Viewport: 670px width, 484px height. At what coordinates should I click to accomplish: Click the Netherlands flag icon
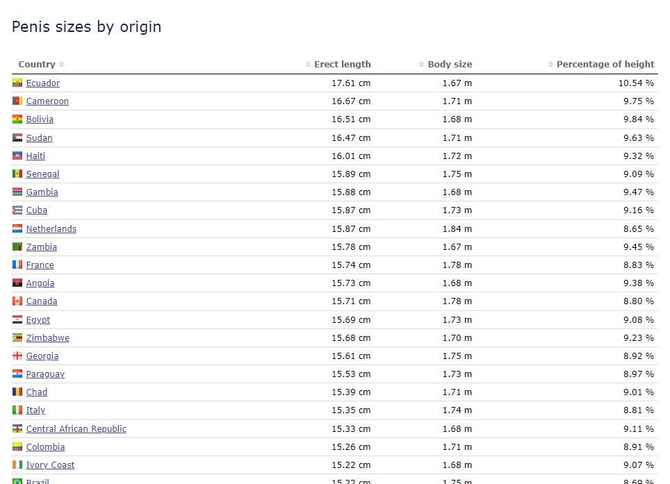(x=17, y=228)
